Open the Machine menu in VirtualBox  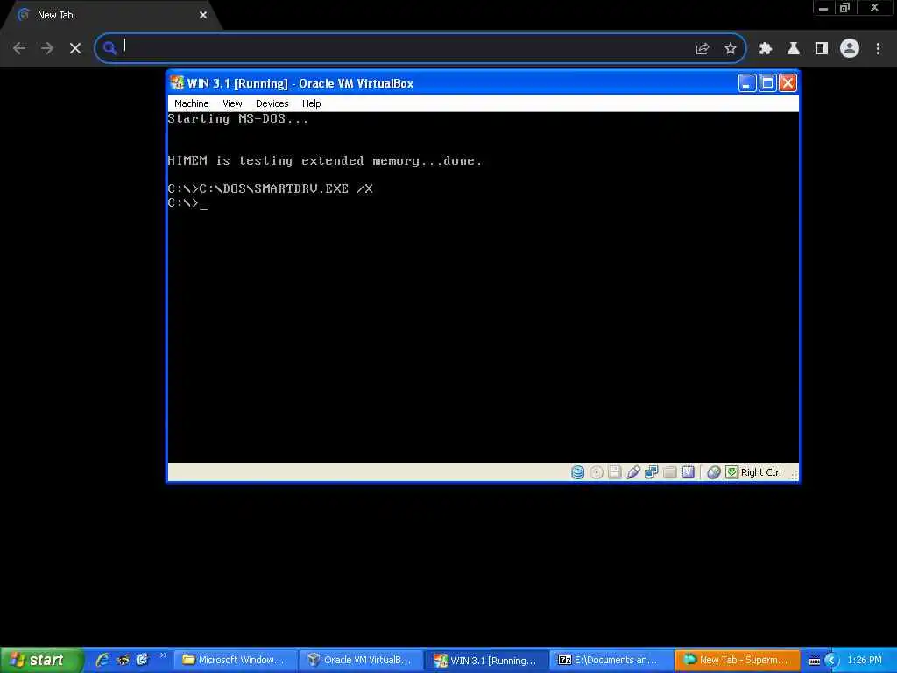pyautogui.click(x=191, y=103)
